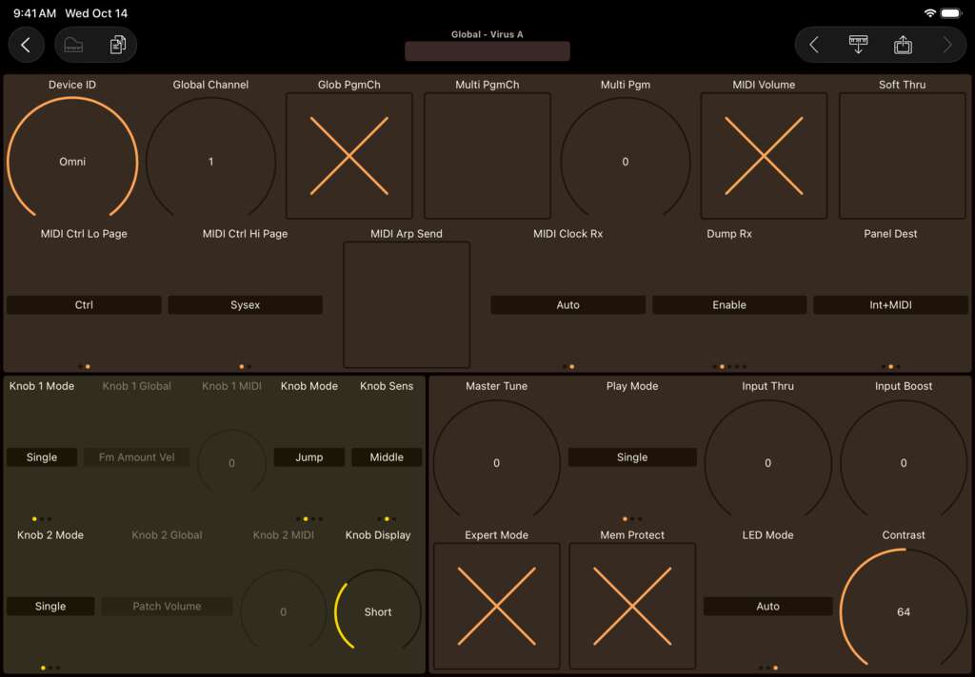This screenshot has width=975, height=677.
Task: Open MIDI Ctrl Lo Page selector Ctrl
Action: (84, 305)
